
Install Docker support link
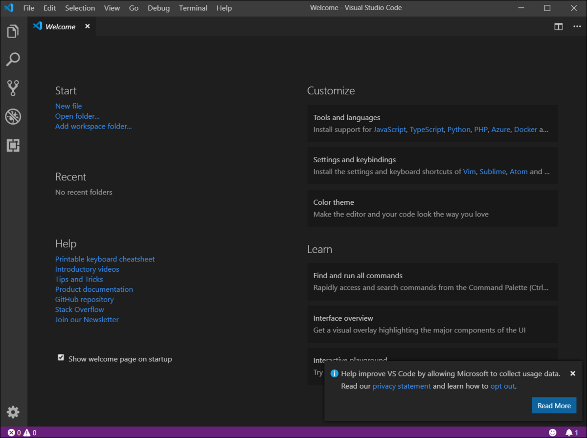point(525,130)
